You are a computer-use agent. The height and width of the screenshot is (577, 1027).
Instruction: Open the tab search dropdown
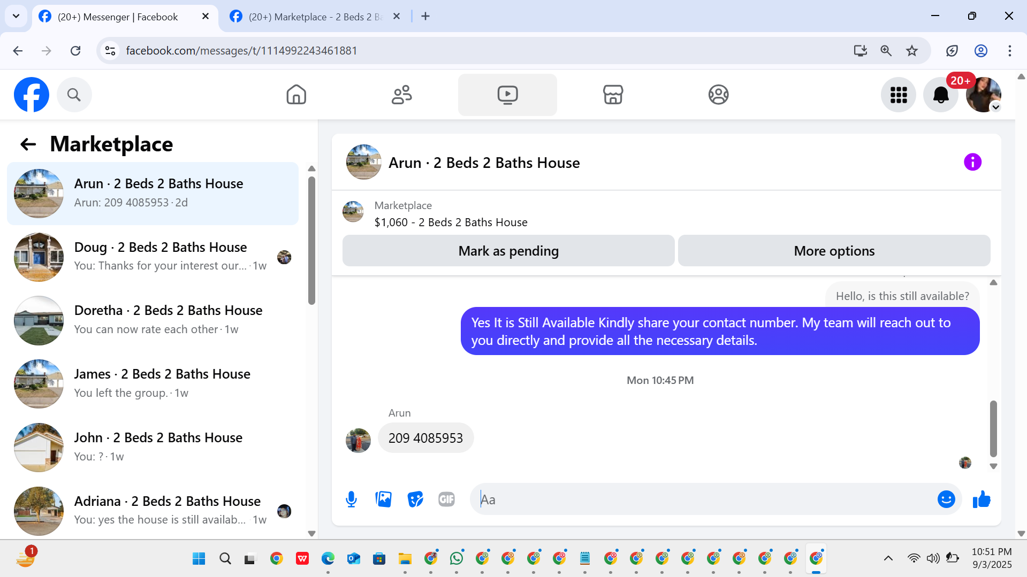coord(16,16)
